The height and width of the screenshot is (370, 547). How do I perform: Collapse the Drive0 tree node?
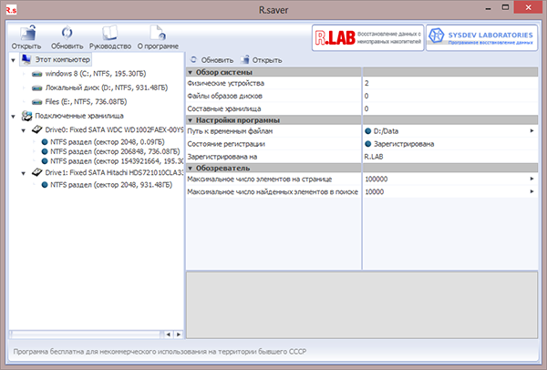pos(24,130)
